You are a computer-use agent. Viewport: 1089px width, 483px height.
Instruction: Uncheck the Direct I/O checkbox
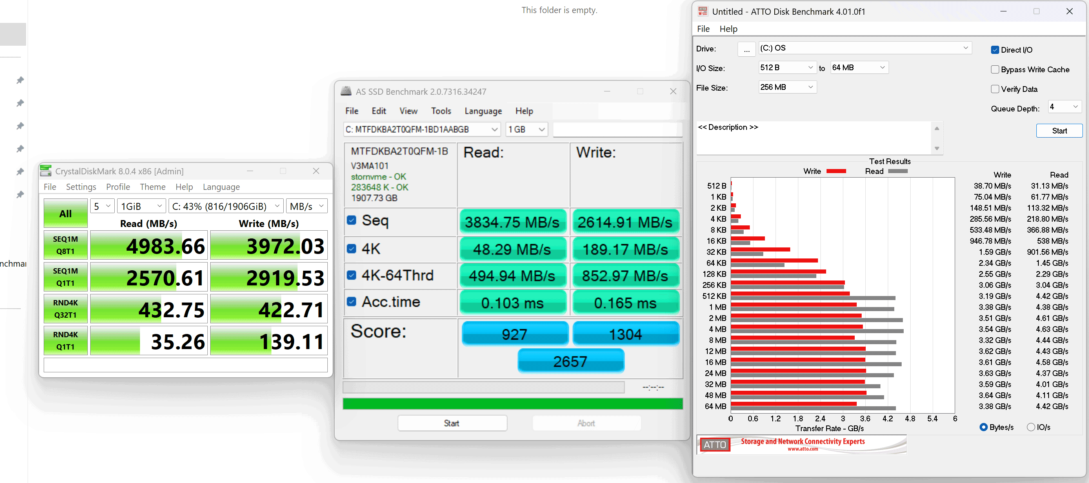995,50
